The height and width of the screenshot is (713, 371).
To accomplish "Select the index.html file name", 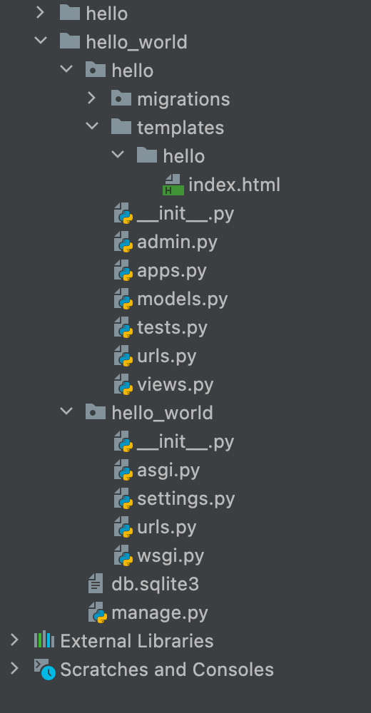I will 235,185.
